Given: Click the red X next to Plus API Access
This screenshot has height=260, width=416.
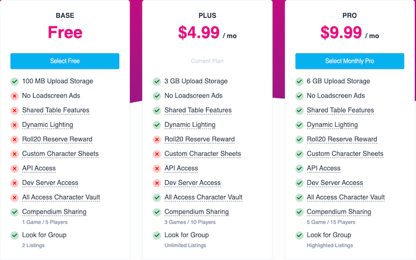Looking at the screenshot, I should click(x=157, y=168).
